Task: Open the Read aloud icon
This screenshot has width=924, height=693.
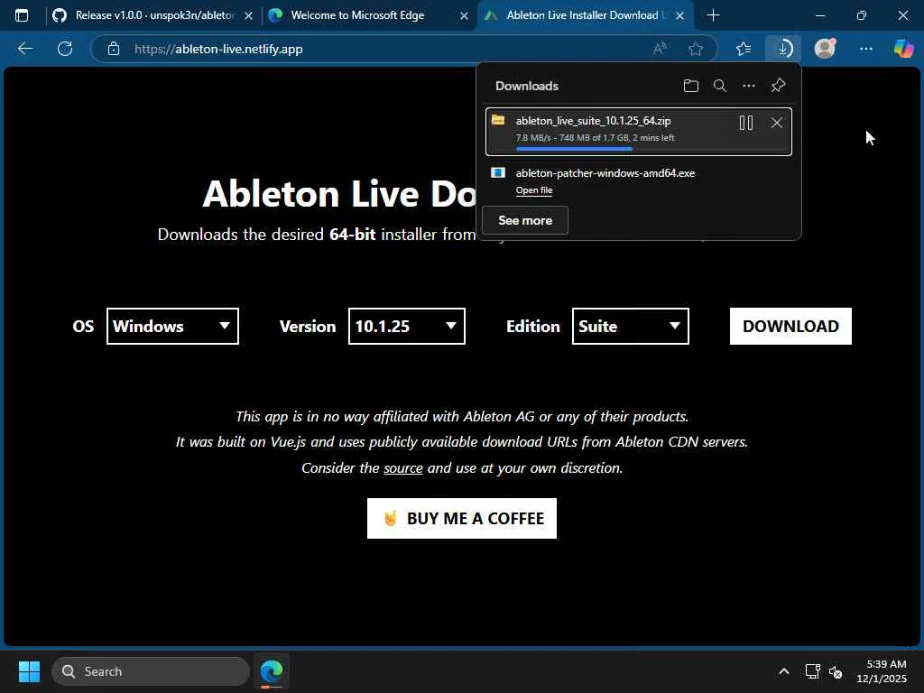Action: tap(660, 49)
